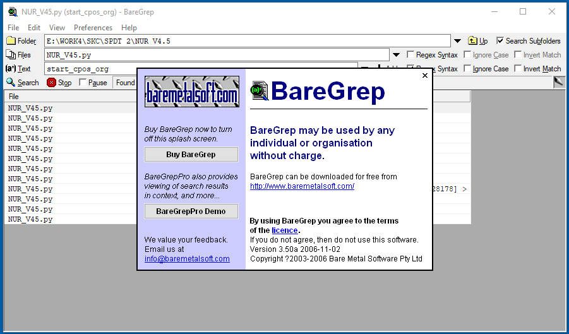Screen dimensions: 569x334
Task: Start search with the magnifier Search button
Action: coord(23,83)
